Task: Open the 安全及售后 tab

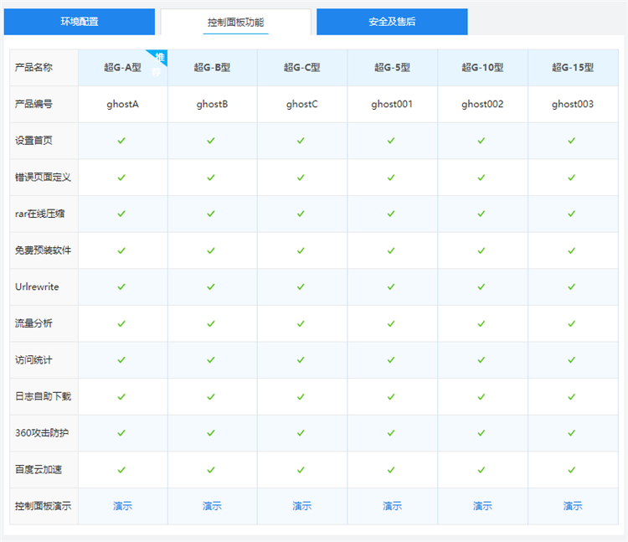Action: click(392, 22)
